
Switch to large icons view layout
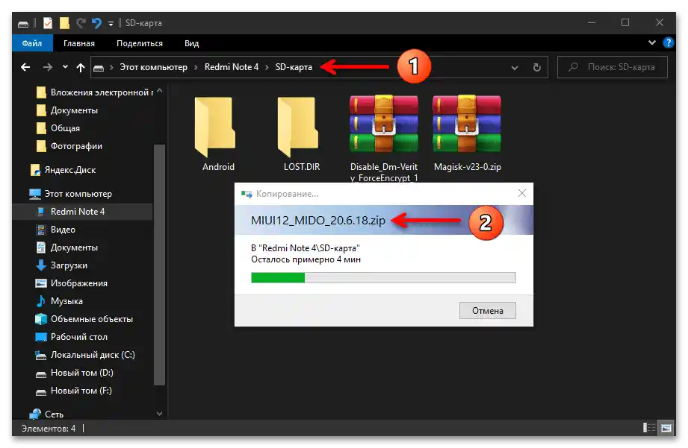[666, 427]
